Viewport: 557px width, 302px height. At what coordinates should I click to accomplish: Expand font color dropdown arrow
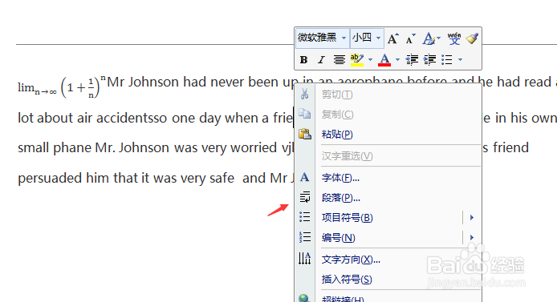pos(397,59)
